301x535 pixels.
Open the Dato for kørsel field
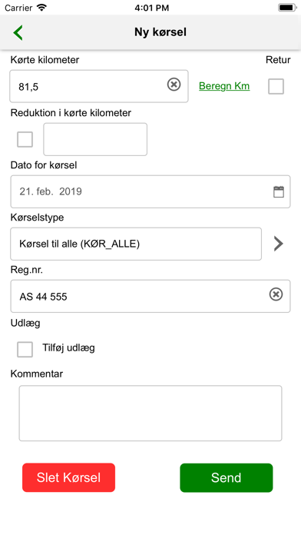point(150,191)
